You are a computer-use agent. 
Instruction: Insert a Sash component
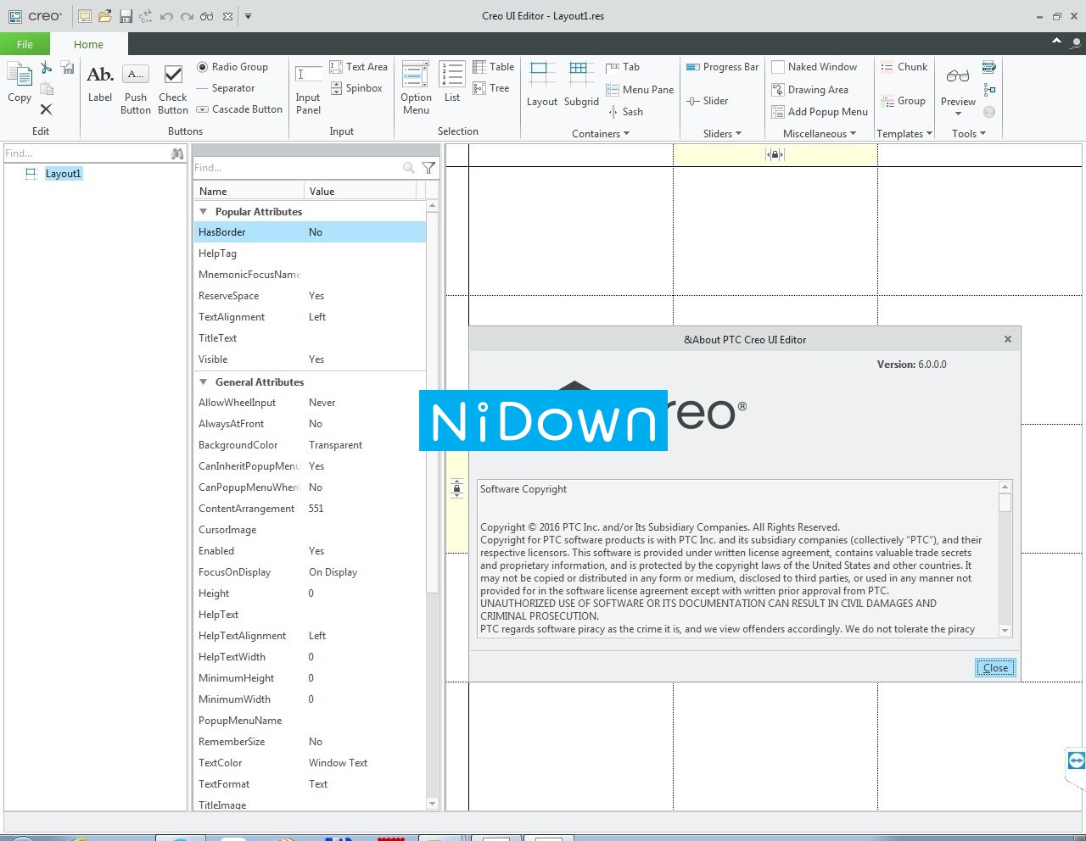[x=624, y=112]
